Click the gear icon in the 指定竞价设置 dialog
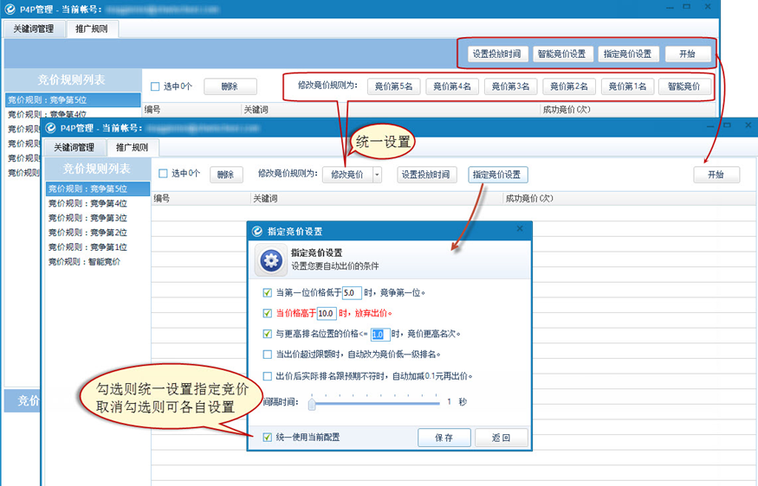The image size is (758, 486). tap(273, 259)
